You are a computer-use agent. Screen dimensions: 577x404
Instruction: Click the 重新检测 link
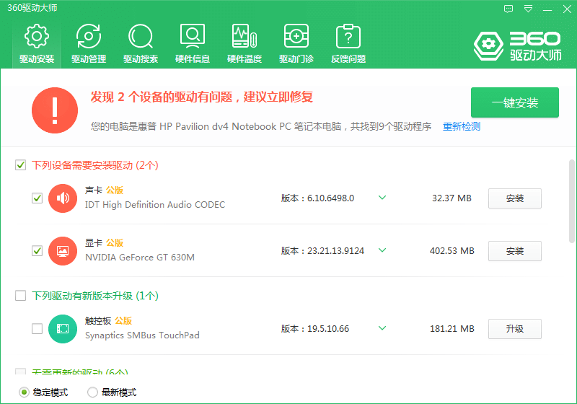click(462, 126)
